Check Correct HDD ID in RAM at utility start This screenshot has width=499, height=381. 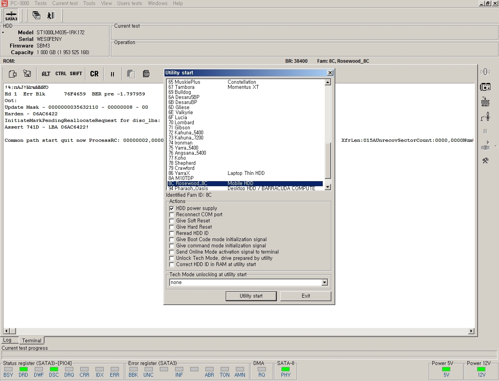point(172,265)
